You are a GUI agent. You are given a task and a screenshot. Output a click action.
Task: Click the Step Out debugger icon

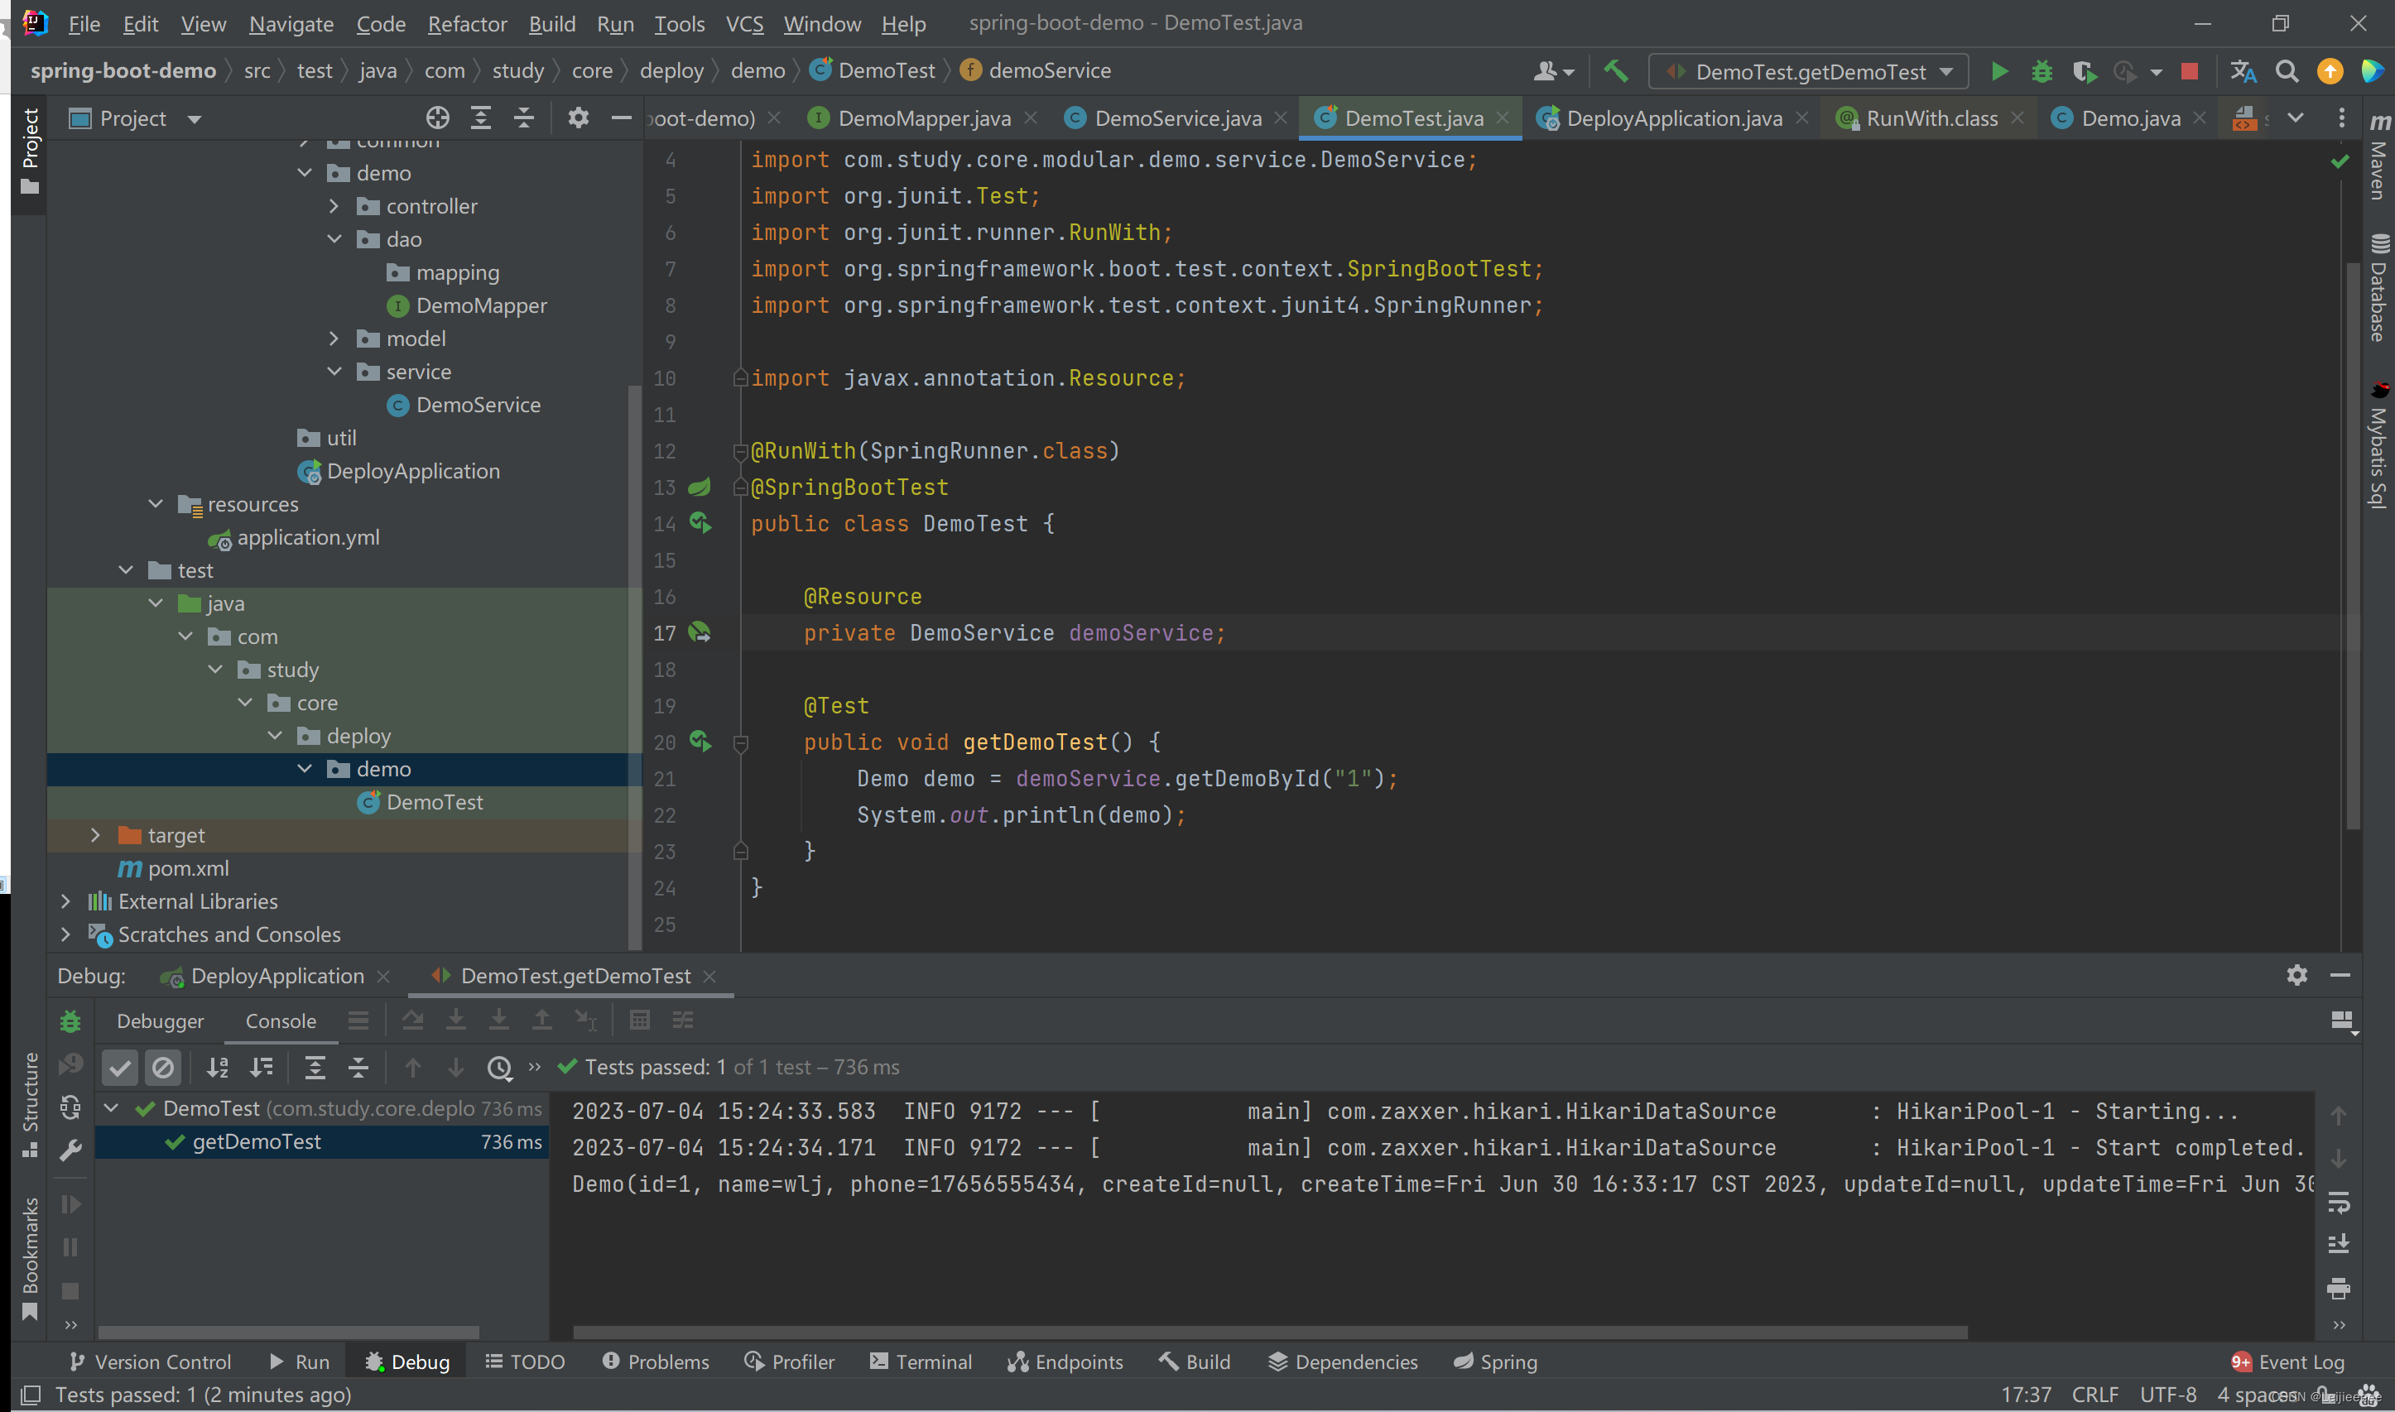point(541,1021)
